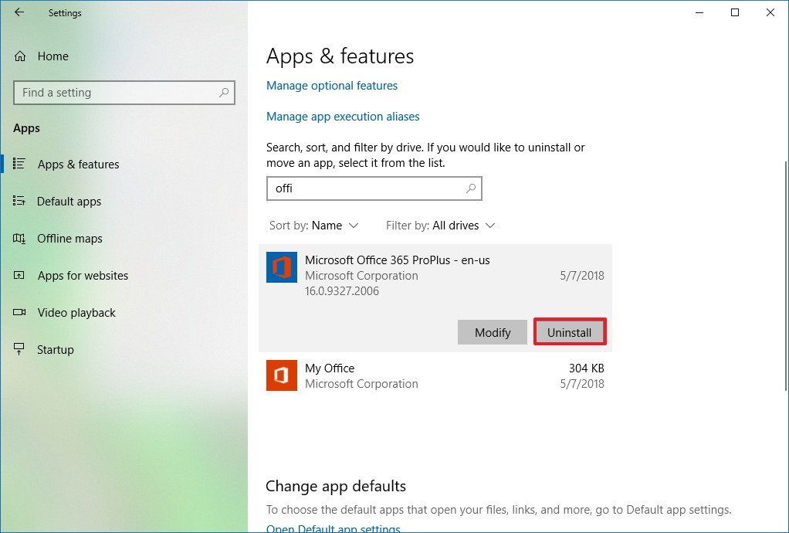Open Offline maps settings

69,238
